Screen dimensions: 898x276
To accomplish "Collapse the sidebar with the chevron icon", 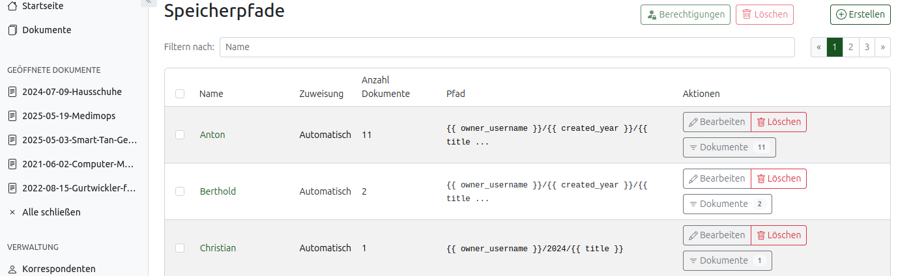I will [148, 2].
